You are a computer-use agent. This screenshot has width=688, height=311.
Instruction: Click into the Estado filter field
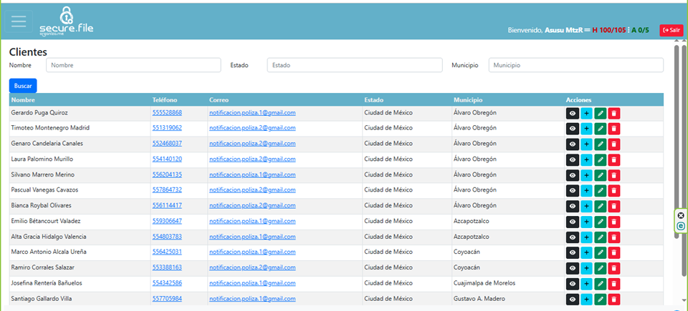pos(354,65)
